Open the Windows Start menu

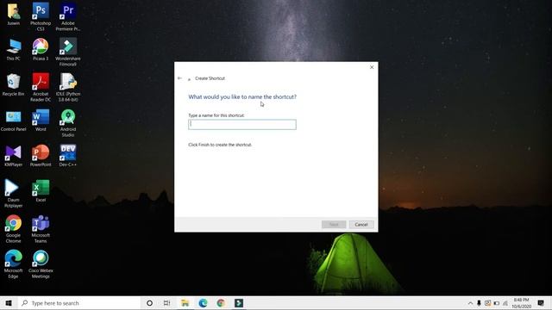click(x=9, y=303)
